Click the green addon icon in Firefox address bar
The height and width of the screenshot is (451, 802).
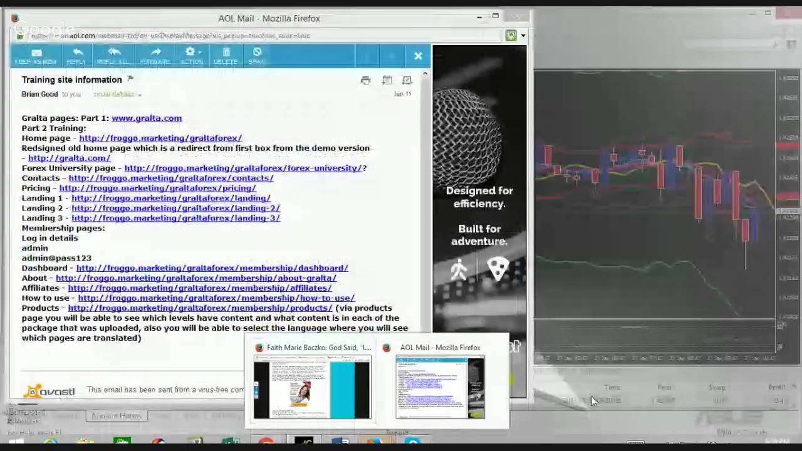pos(511,35)
